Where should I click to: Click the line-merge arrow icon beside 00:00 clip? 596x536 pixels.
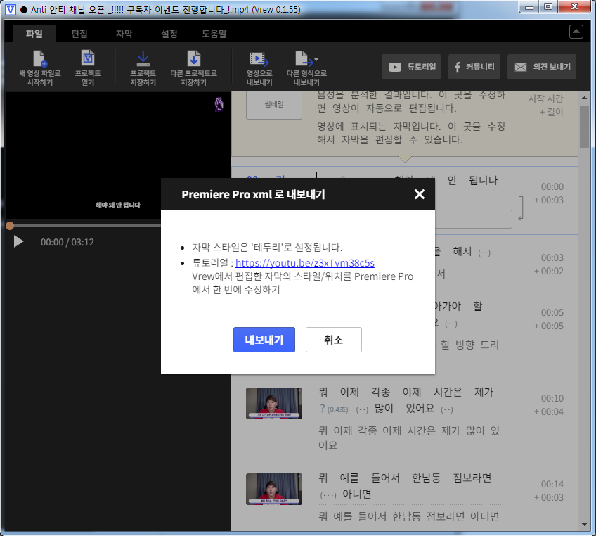[521, 208]
